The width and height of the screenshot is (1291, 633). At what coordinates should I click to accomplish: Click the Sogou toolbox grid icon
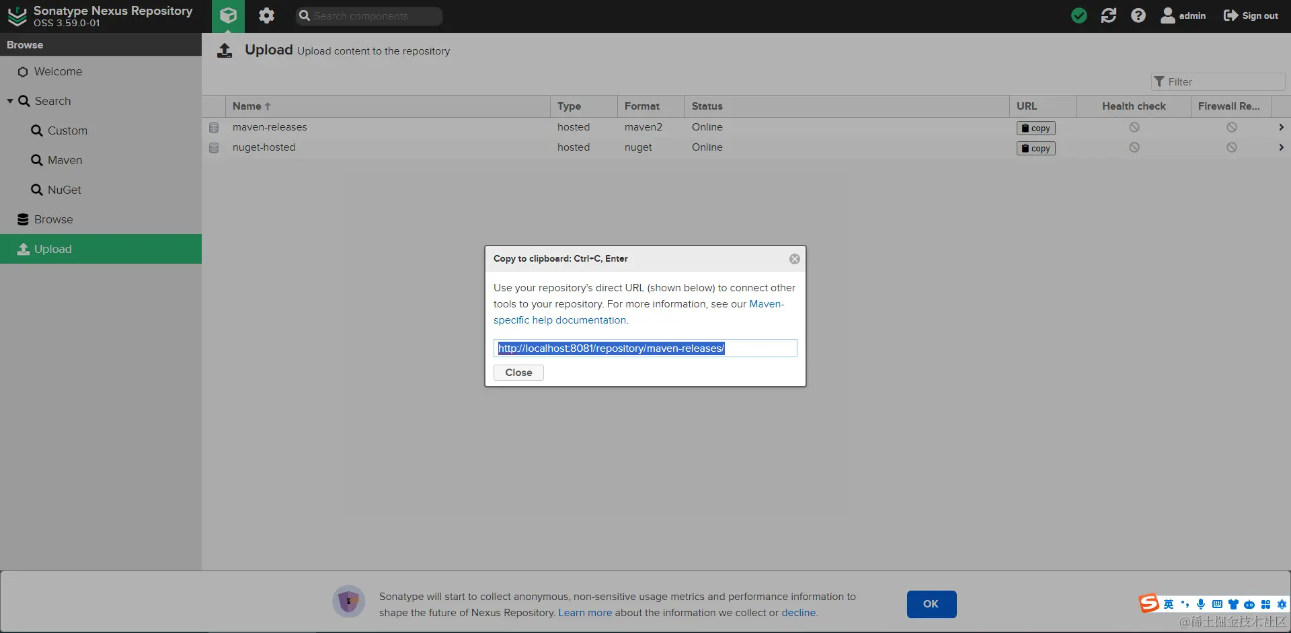(x=1265, y=604)
